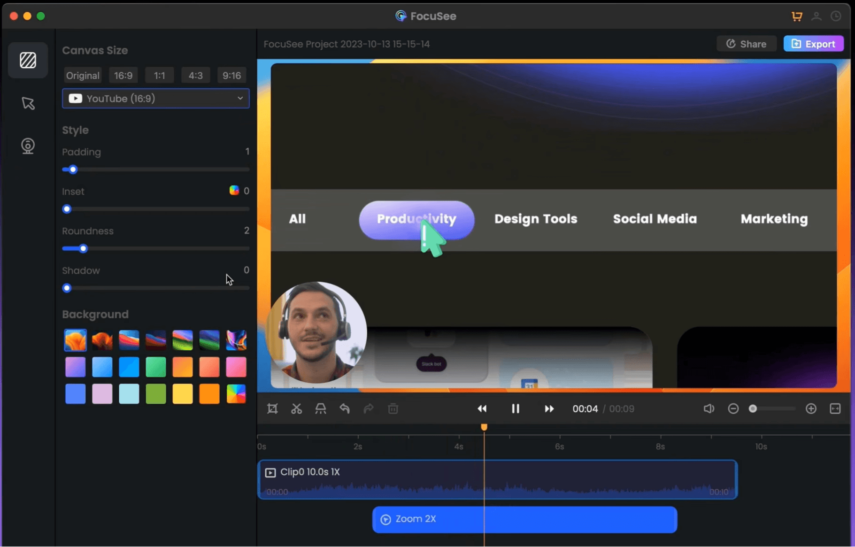Zoom in the timeline with plus icon
The image size is (855, 547).
(811, 409)
